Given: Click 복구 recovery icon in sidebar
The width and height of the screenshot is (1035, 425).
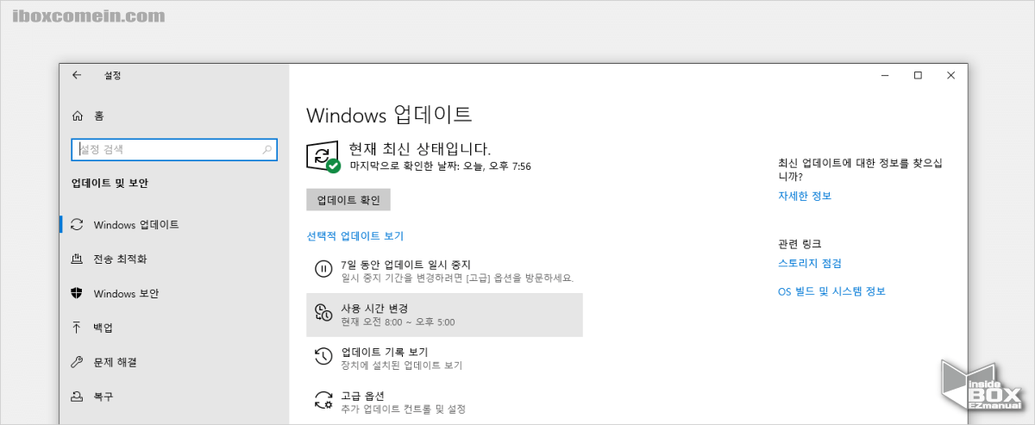Looking at the screenshot, I should (77, 397).
